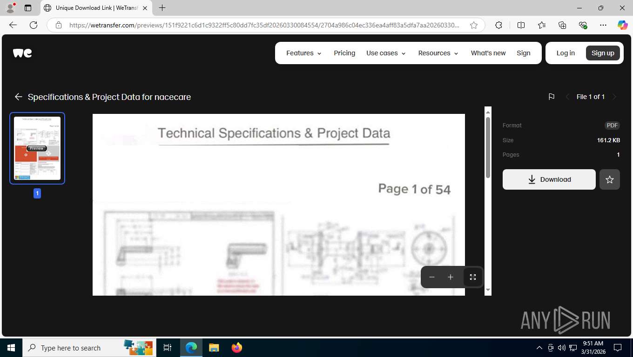This screenshot has width=633, height=357.
Task: Open the Features dropdown menu
Action: click(304, 53)
